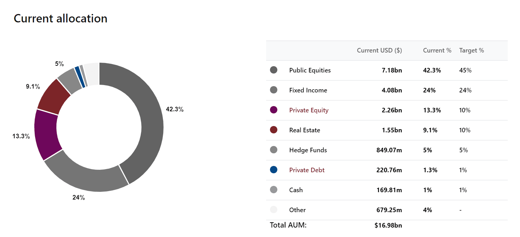
Task: Click the Hedge Funds gray dot
Action: [273, 150]
